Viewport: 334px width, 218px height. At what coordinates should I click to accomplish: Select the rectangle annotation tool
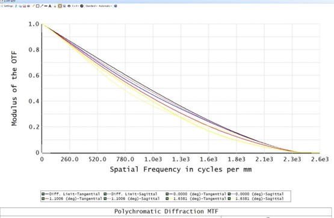point(37,6)
